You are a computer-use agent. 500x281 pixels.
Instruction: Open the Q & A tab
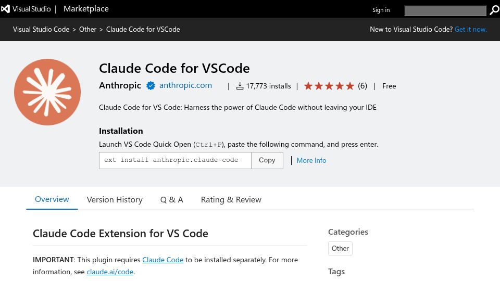(171, 200)
